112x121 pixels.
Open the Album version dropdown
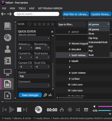tap(34, 39)
